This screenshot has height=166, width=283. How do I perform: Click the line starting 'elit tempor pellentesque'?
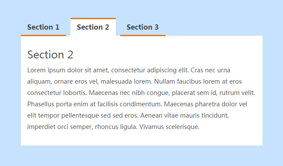point(128,115)
